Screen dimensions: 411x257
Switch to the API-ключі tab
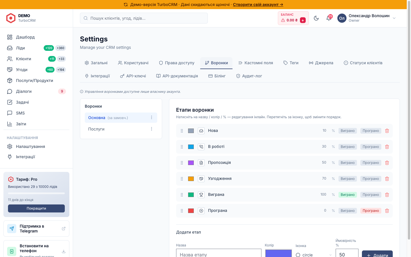133,76
